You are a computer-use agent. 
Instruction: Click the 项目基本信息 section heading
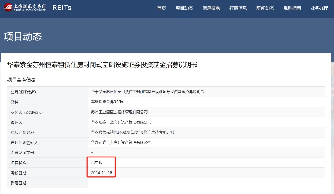click(x=21, y=79)
